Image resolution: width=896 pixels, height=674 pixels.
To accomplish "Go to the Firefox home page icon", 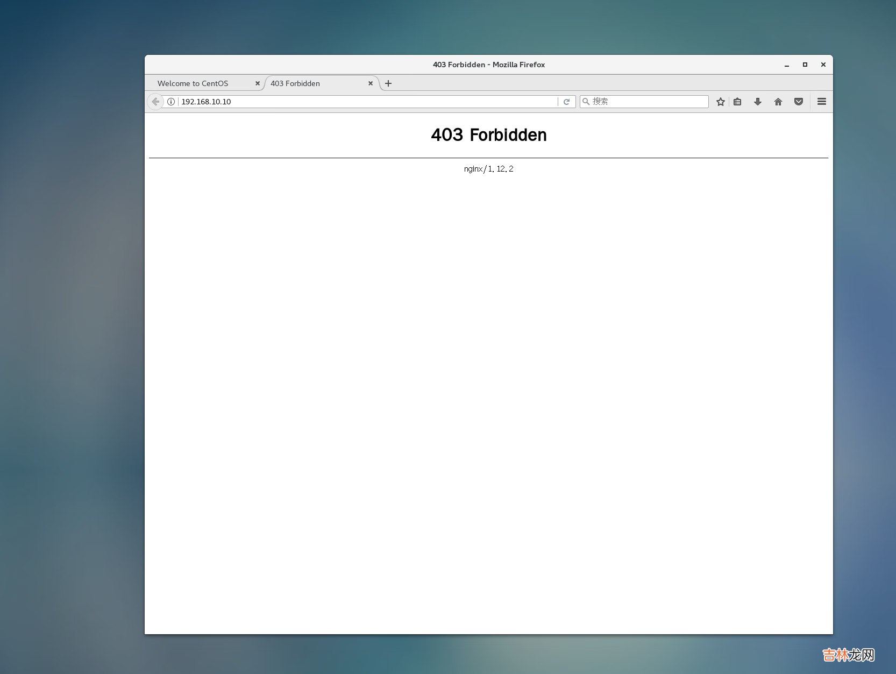I will tap(778, 102).
